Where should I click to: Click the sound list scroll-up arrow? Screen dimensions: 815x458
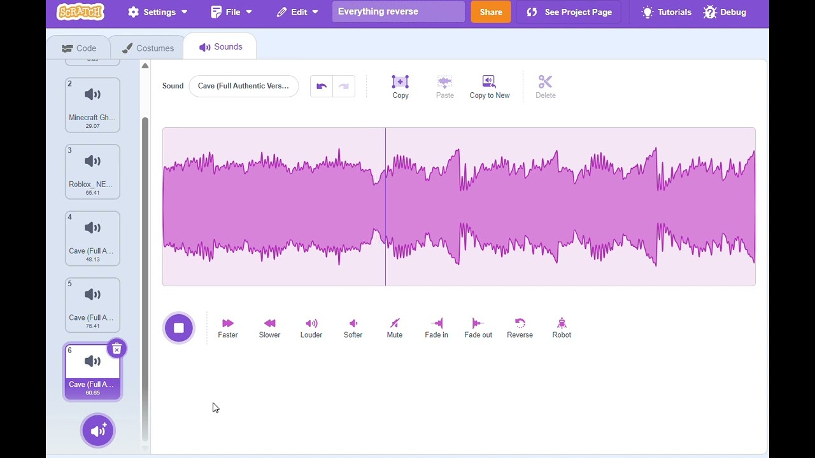pos(145,66)
